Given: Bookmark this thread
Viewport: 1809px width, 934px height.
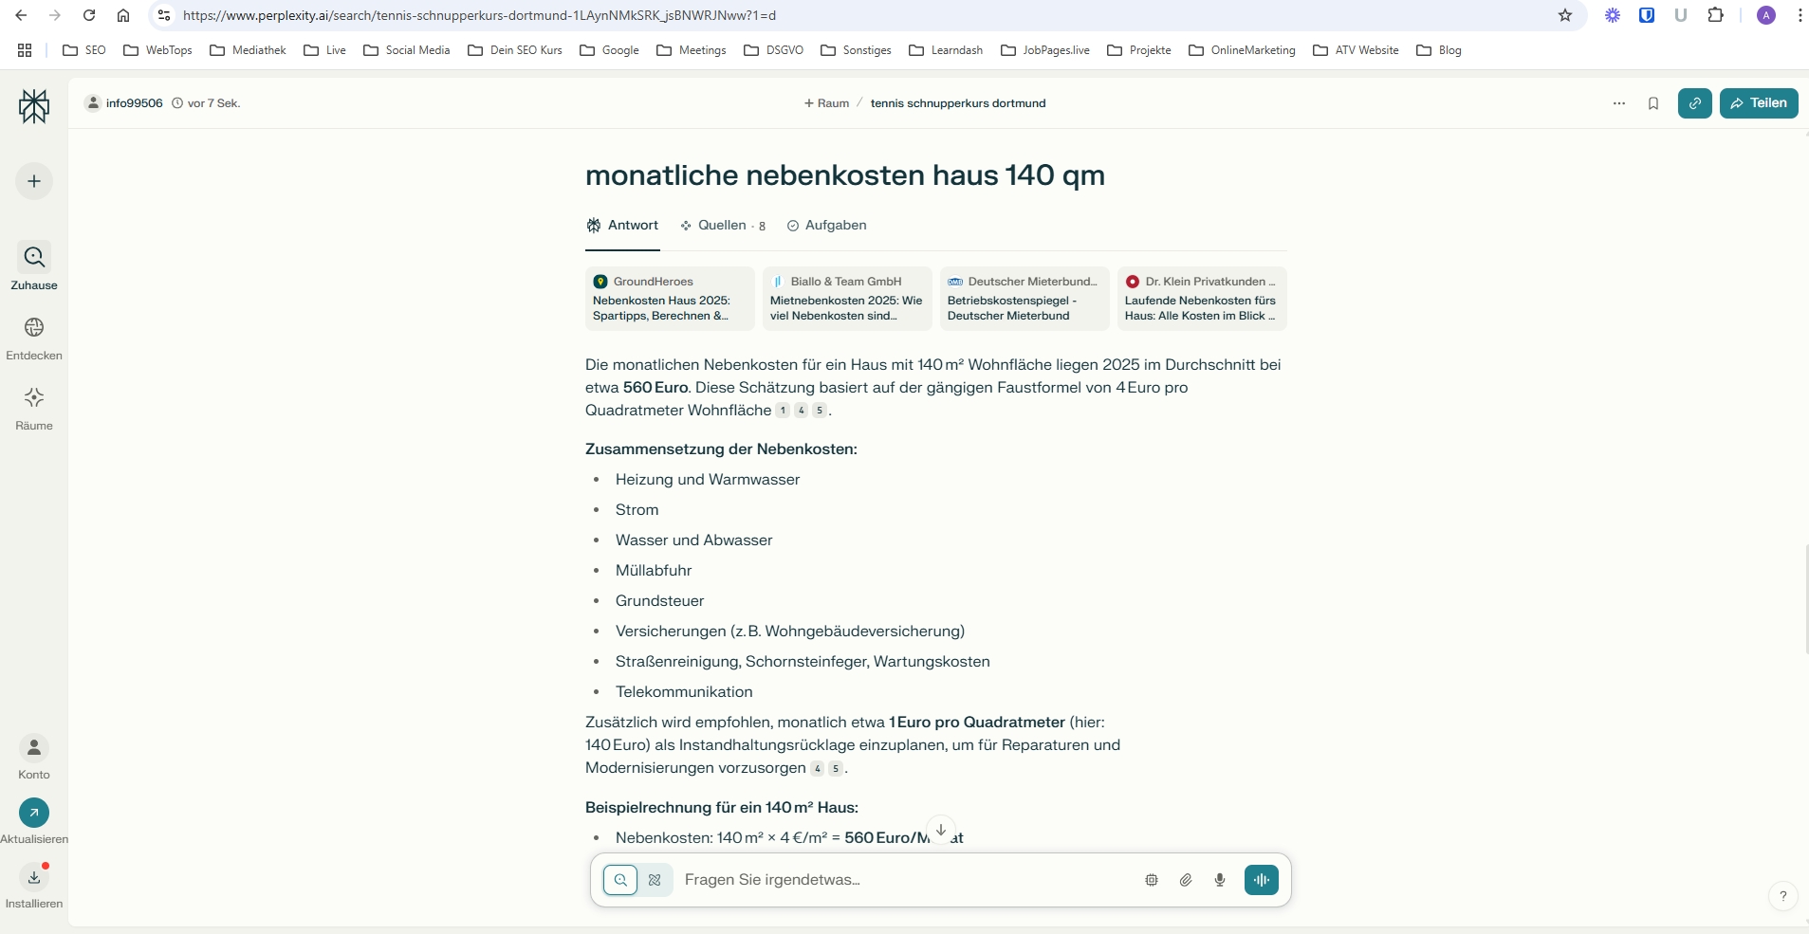Looking at the screenshot, I should tap(1653, 103).
